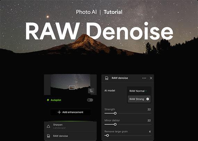Click the Minor deblur value 22
198x141 pixels.
pos(149,121)
